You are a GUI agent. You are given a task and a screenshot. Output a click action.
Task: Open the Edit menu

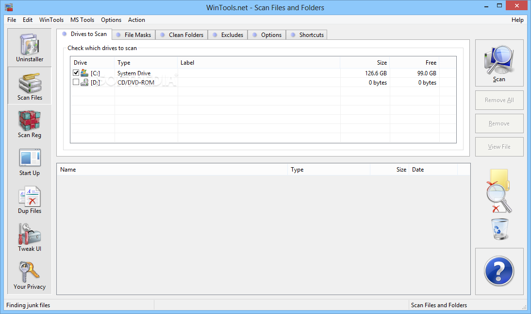28,19
